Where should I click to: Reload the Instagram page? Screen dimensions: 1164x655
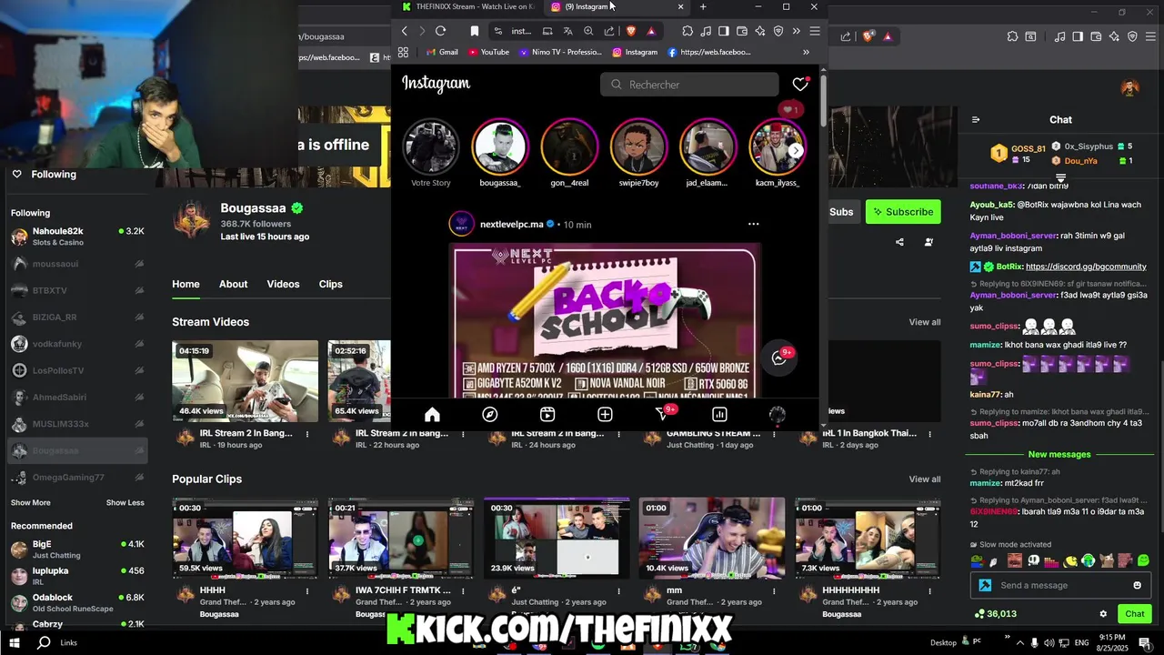point(440,31)
